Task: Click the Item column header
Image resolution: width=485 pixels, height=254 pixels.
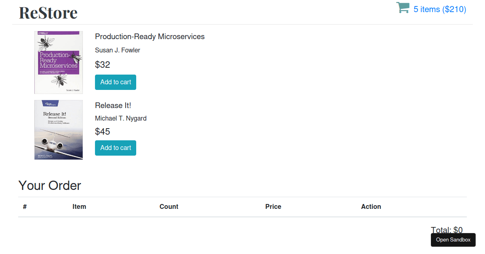Action: 79,207
